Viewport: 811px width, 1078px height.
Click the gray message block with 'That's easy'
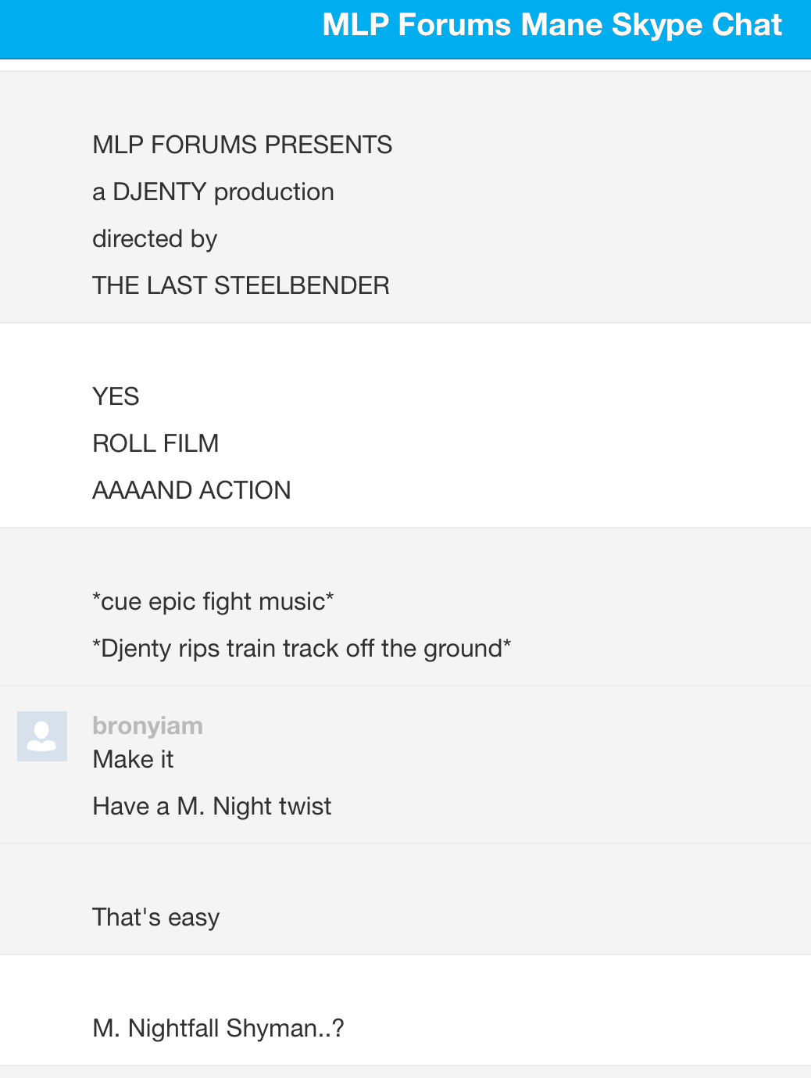point(405,899)
